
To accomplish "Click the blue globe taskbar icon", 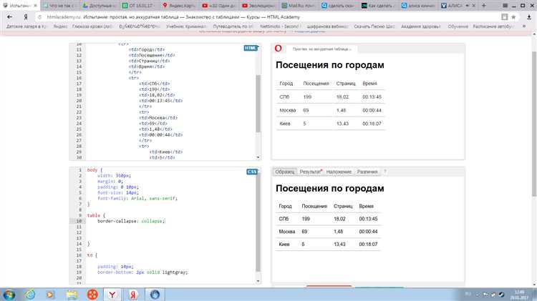I will [155, 295].
